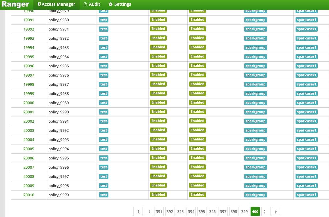Screen dimensions: 329x217
Task: Jump to first page with double-left arrow
Action: 138,212
